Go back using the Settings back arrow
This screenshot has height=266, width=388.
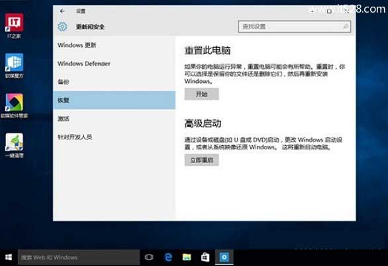tap(62, 11)
